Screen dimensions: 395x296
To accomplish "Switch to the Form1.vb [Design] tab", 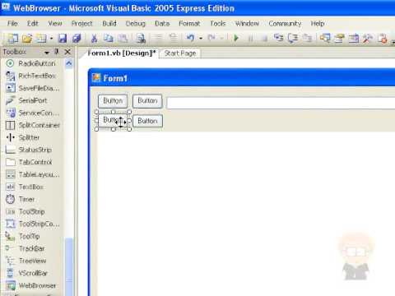I will click(122, 53).
